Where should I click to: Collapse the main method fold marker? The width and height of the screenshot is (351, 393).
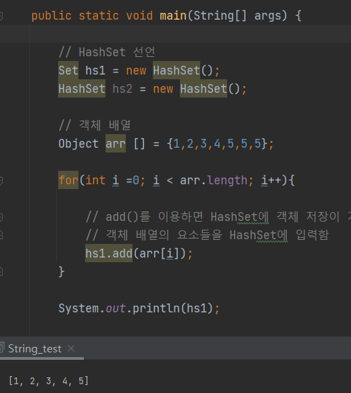click(1, 16)
